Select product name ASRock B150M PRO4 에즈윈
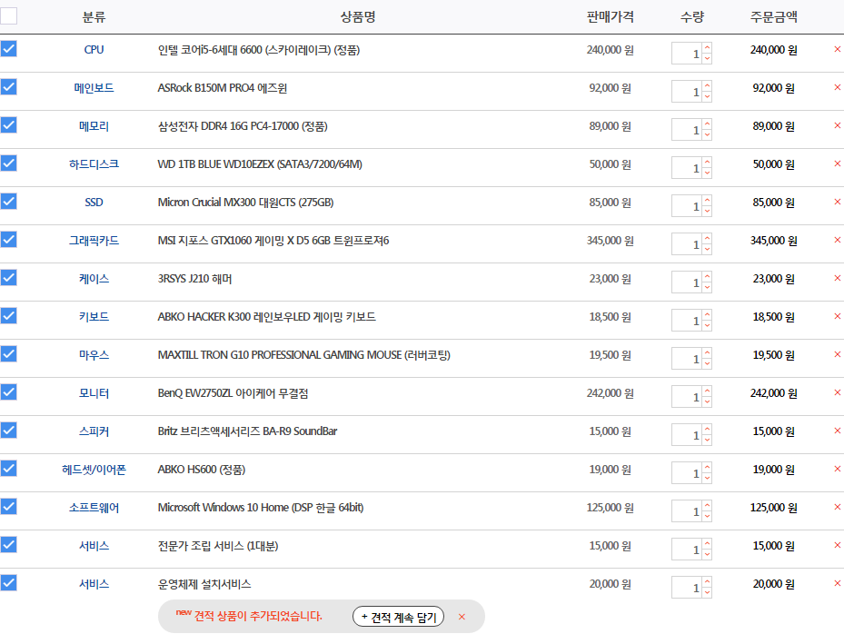Image resolution: width=844 pixels, height=634 pixels. coord(222,88)
